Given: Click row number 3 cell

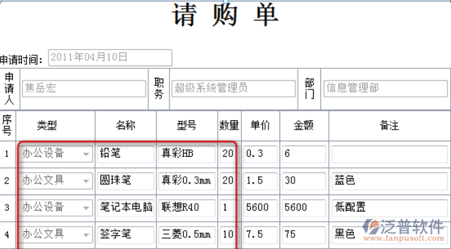Looking at the screenshot, I should pyautogui.click(x=7, y=207).
